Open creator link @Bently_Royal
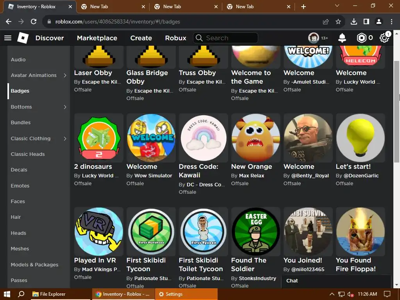This screenshot has height=300, width=400. click(310, 176)
